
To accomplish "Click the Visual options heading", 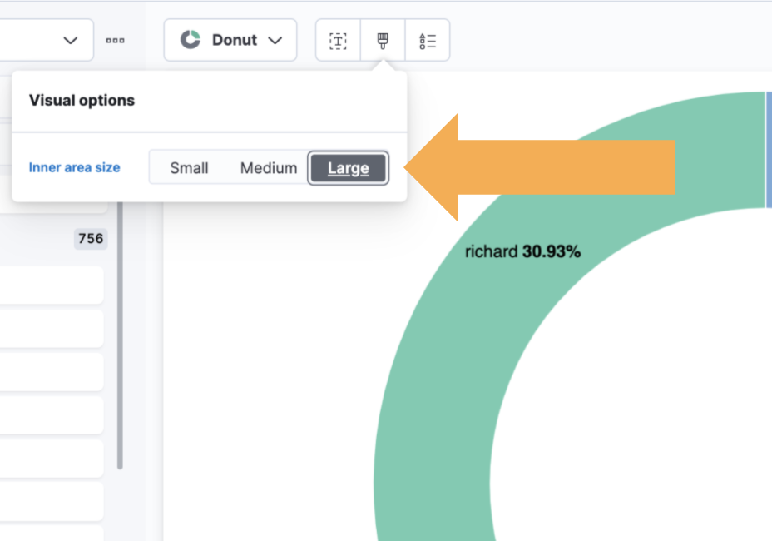I will (82, 100).
